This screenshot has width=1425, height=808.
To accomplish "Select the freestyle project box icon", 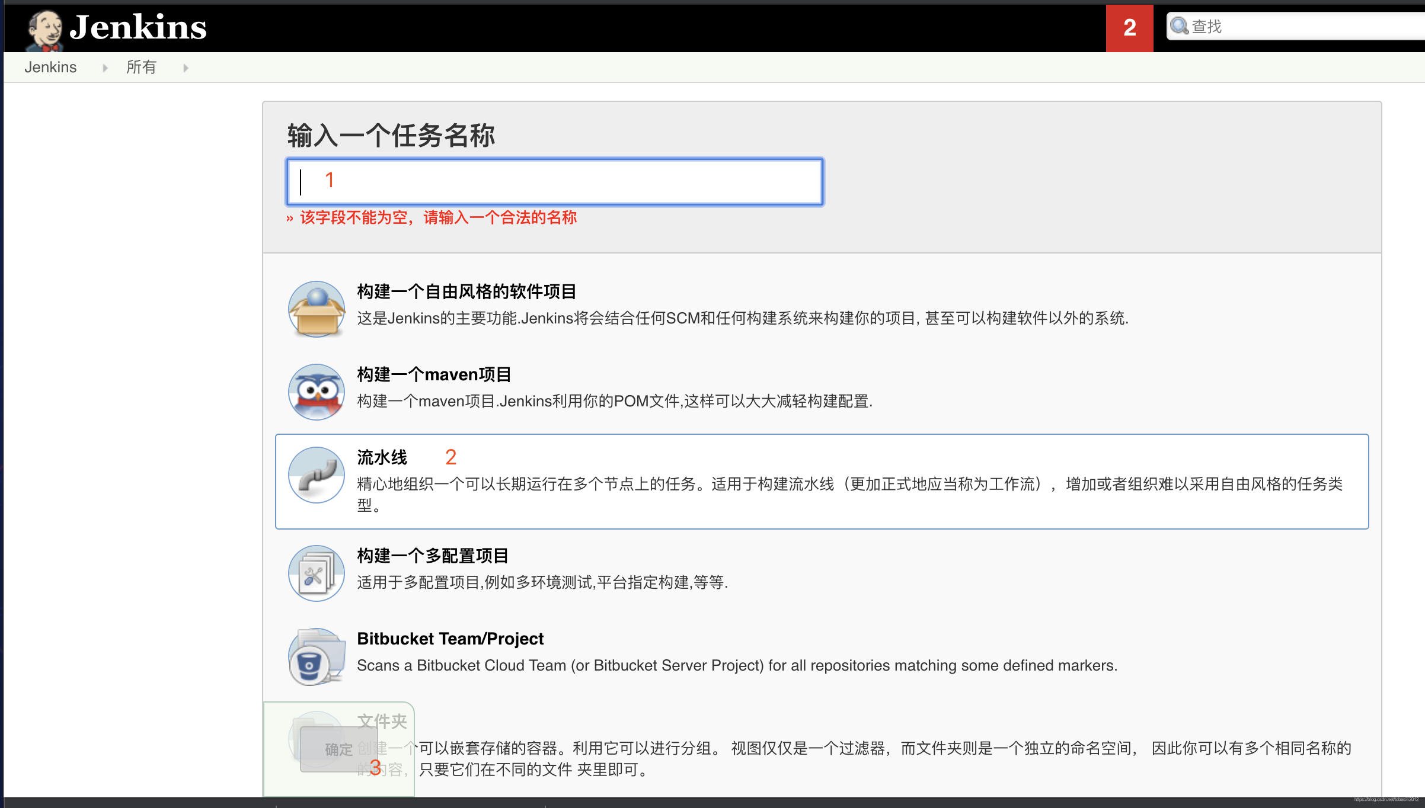I will 317,309.
